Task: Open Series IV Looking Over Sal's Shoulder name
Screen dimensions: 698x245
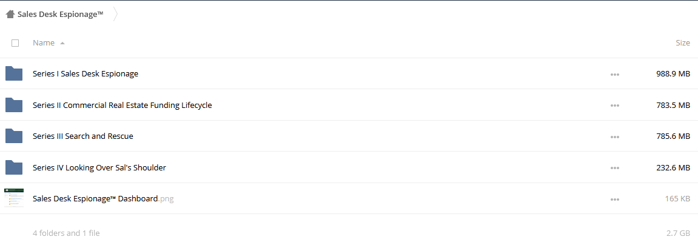Action: 99,167
